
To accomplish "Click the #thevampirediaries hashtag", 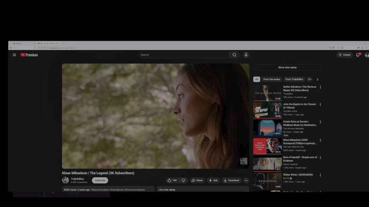I will [135, 190].
